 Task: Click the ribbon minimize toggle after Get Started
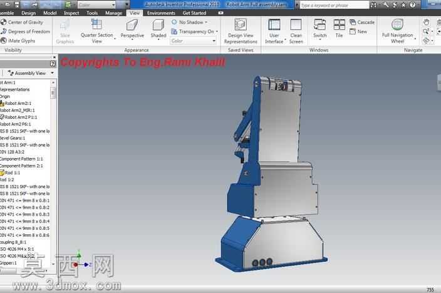click(x=220, y=13)
